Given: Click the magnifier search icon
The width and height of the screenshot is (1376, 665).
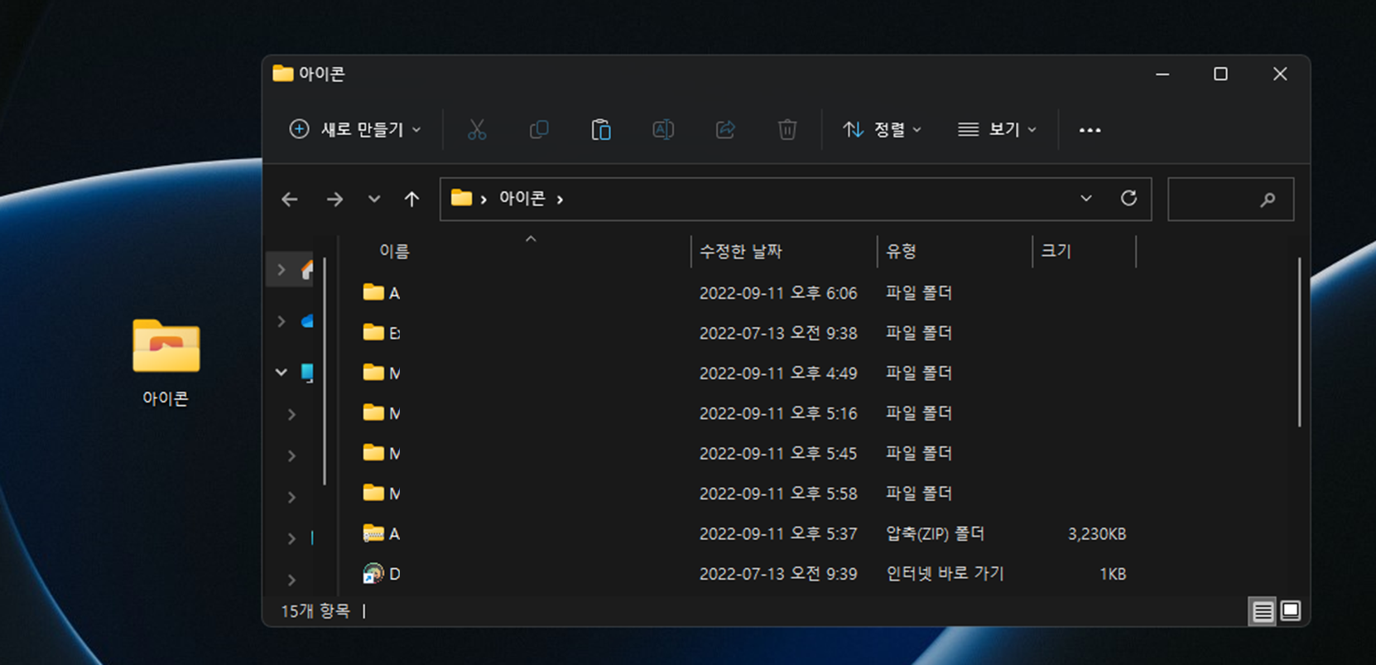Looking at the screenshot, I should click(1268, 200).
